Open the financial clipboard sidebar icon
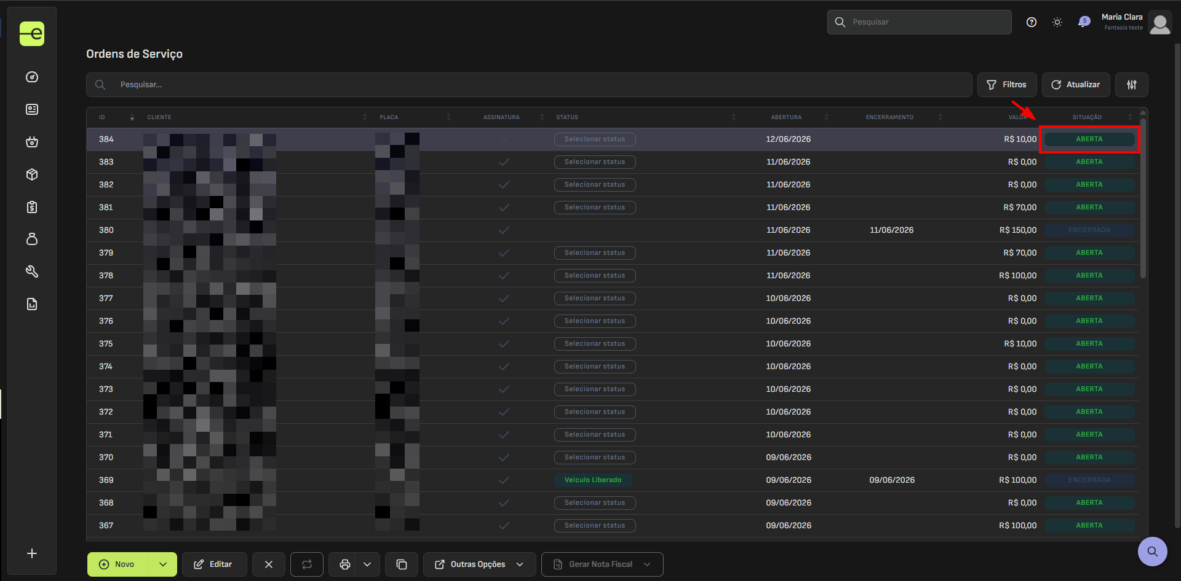The height and width of the screenshot is (581, 1181). [x=32, y=207]
